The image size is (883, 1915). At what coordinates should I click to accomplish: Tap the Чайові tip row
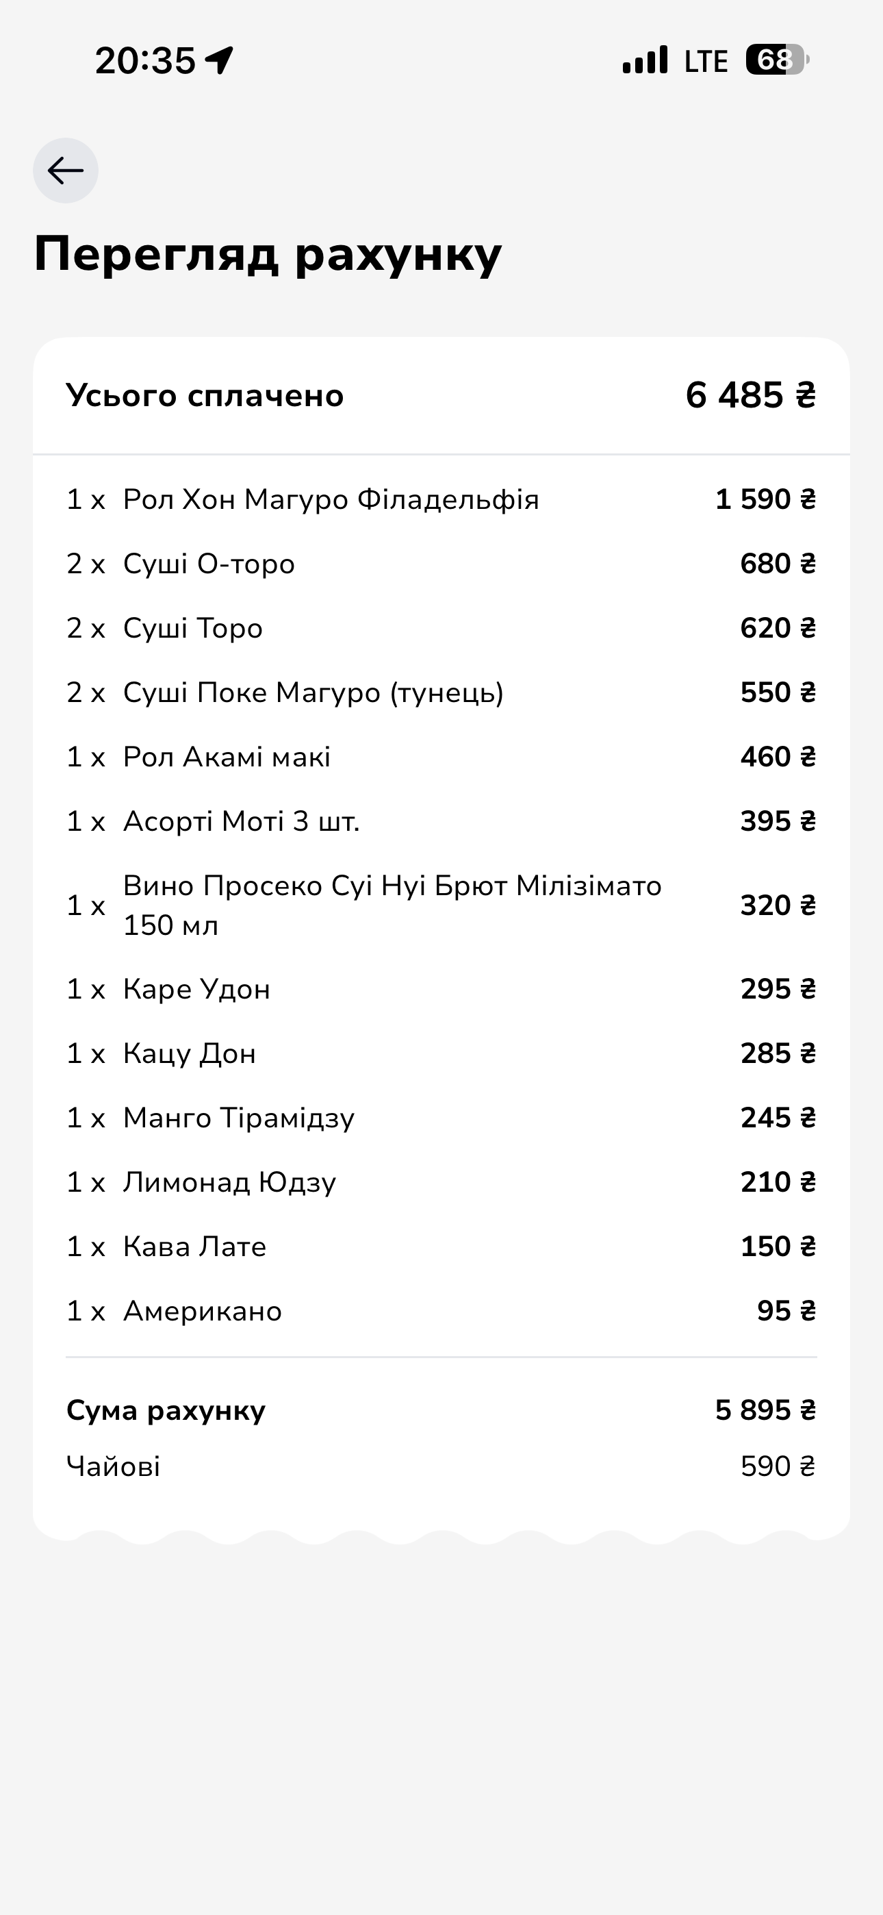(441, 1467)
